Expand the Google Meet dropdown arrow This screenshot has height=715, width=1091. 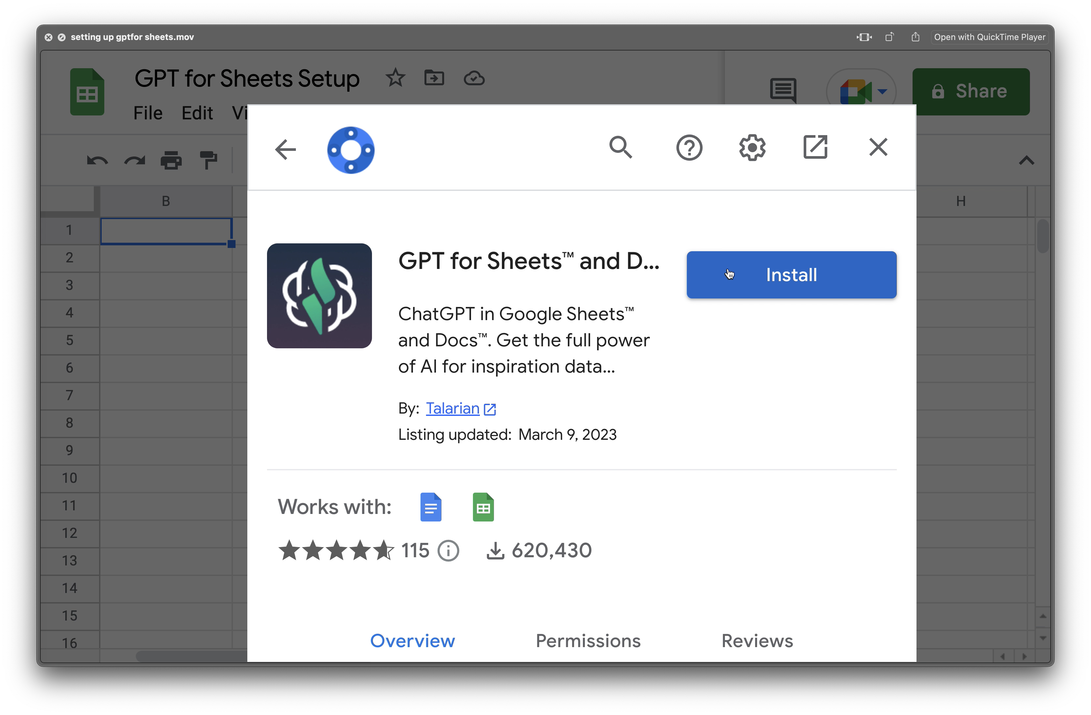pyautogui.click(x=882, y=91)
